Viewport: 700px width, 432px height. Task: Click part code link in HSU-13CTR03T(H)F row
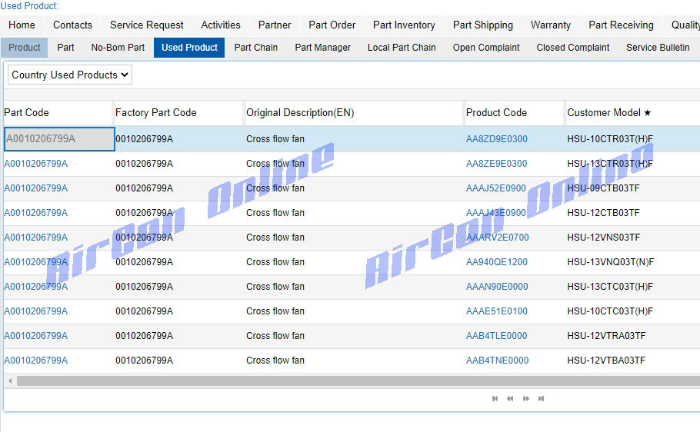(x=35, y=163)
